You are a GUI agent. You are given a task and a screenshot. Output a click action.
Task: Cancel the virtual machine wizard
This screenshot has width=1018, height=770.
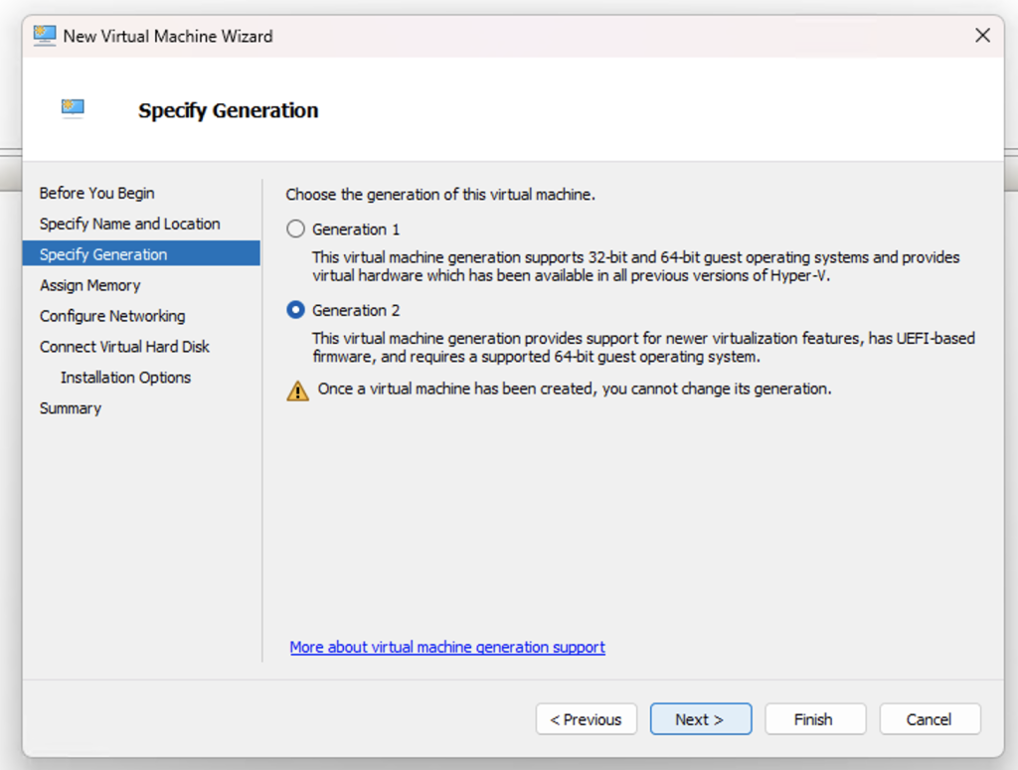(929, 719)
